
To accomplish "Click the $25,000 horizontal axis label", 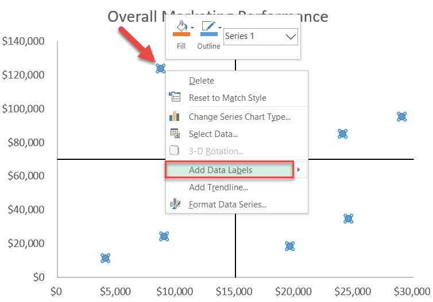I will [x=353, y=292].
